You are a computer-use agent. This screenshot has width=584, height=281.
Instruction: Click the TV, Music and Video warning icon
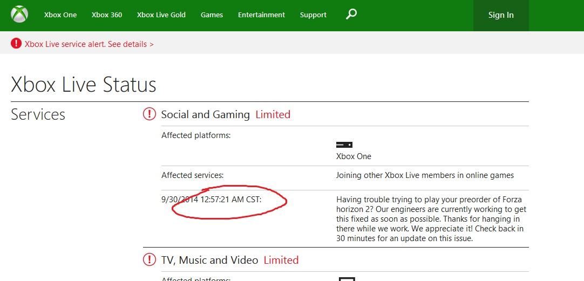[x=149, y=260]
